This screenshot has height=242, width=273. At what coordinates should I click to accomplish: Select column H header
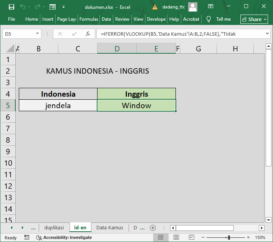point(235,49)
